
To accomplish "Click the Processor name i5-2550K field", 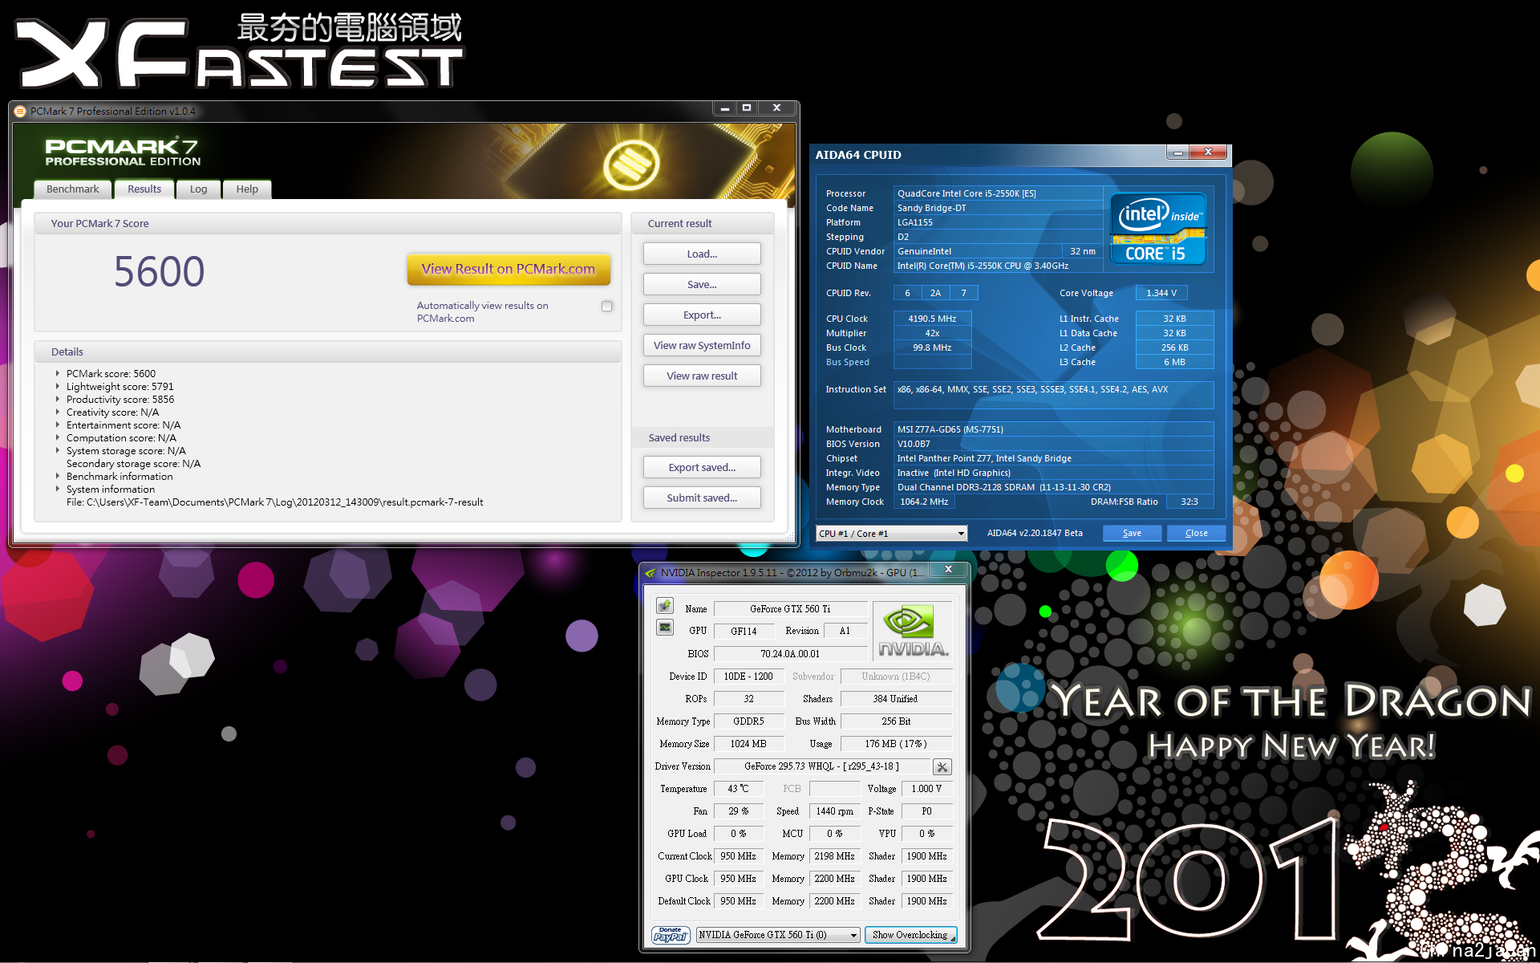I will (x=998, y=193).
